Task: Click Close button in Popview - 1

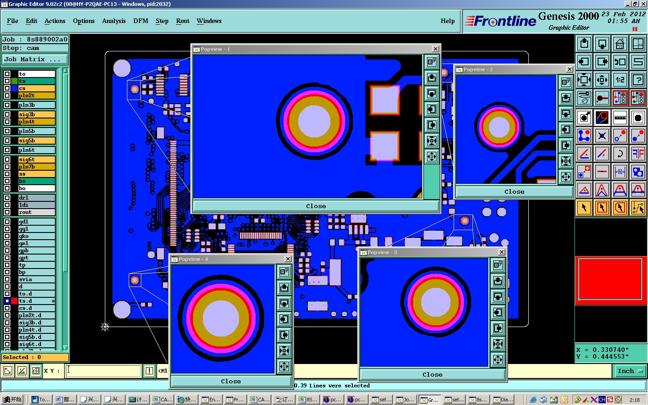Action: 316,206
